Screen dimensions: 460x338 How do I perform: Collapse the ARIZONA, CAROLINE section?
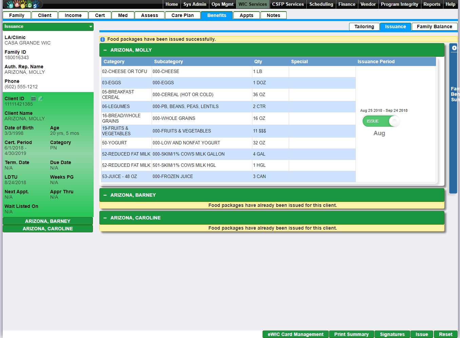[x=105, y=218]
